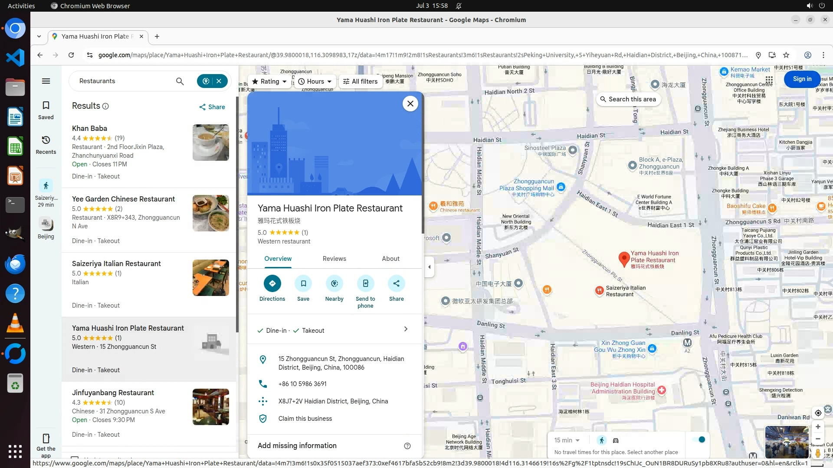
Task: Clear the nearby search filter chip
Action: [x=219, y=81]
